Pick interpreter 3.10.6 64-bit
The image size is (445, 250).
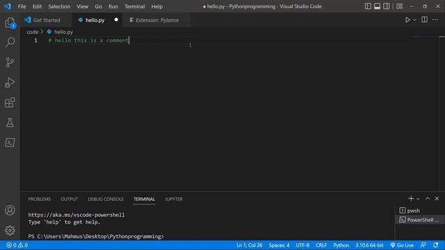[x=369, y=245]
